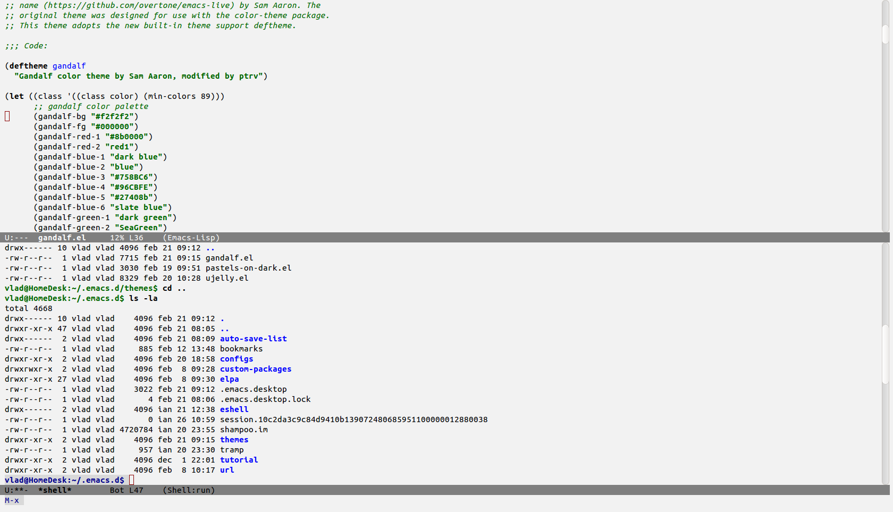Click the (Shell:run) mode indicator
Viewport: 893px width, 512px height.
coord(189,490)
